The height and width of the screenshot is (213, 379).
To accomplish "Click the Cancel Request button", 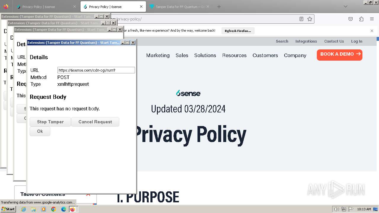I will point(95,122).
